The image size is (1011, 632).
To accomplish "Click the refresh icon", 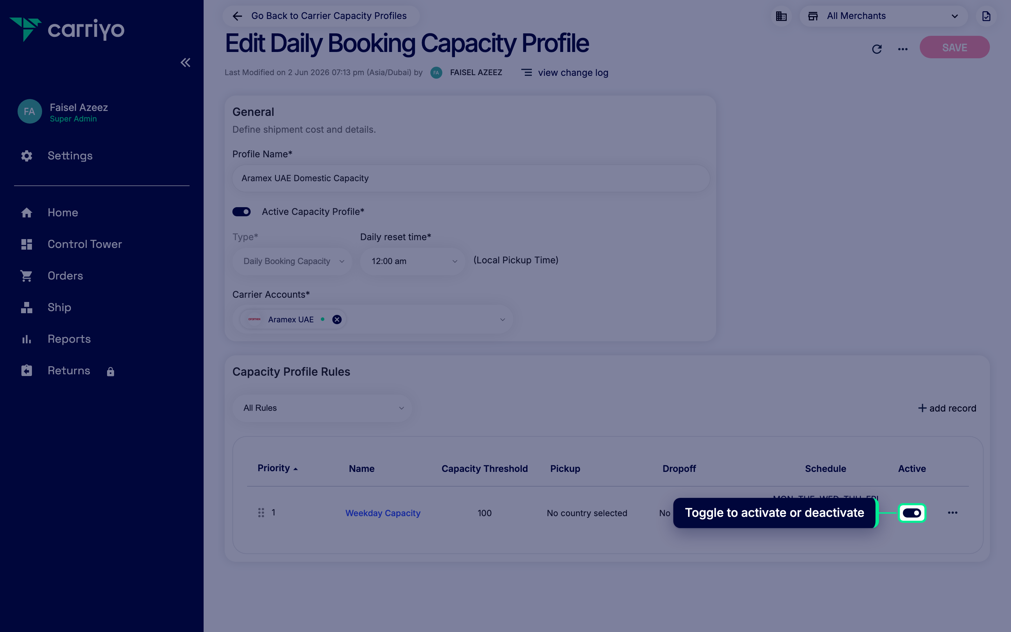I will coord(877,49).
